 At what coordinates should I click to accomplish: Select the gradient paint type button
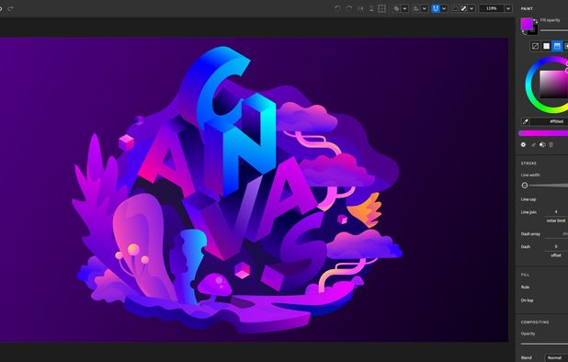[x=557, y=46]
